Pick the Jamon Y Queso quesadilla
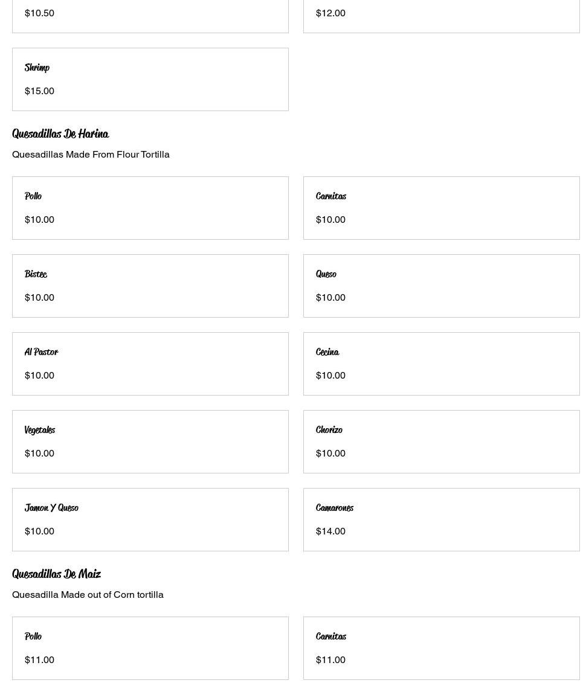This screenshot has width=583, height=683. click(150, 519)
